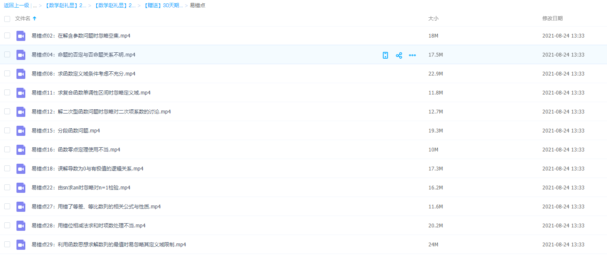
Task: Open the three-dot more menu on 易错点04
Action: coord(412,55)
